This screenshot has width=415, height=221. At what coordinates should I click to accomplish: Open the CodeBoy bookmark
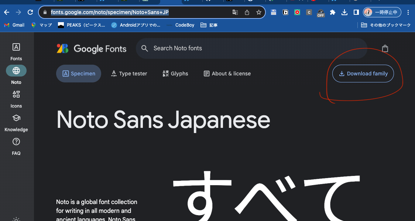[181, 25]
